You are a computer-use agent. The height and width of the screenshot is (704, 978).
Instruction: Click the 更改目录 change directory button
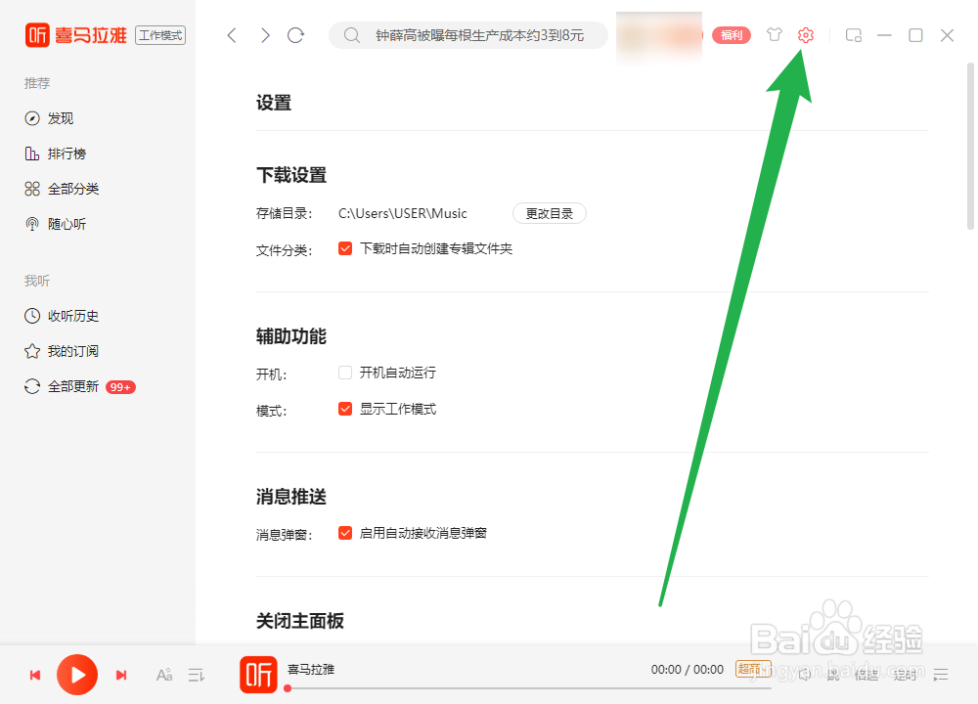550,212
